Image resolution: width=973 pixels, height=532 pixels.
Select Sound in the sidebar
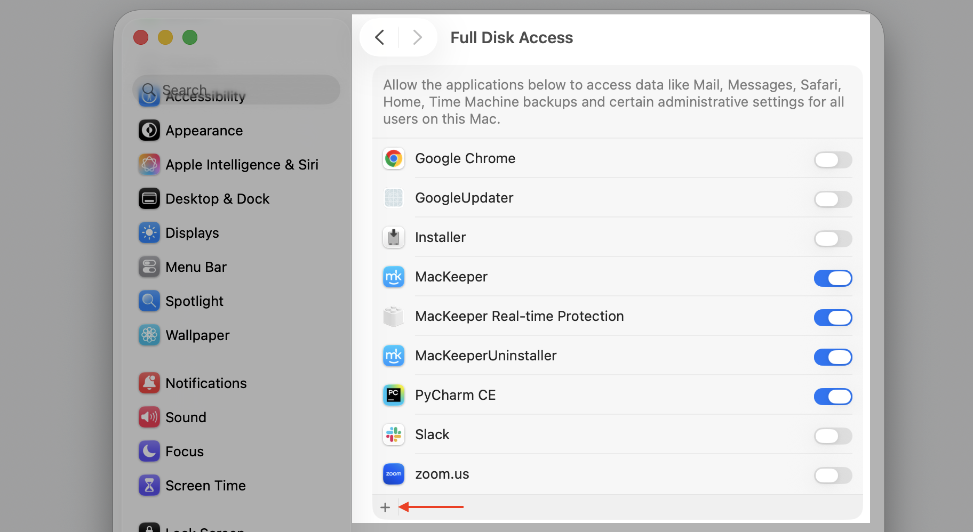click(x=237, y=417)
